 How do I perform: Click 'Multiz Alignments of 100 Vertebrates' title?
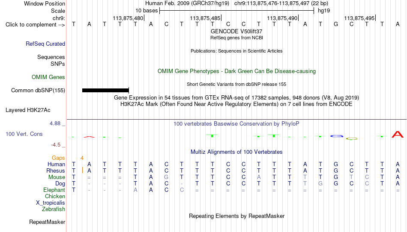[236, 152]
